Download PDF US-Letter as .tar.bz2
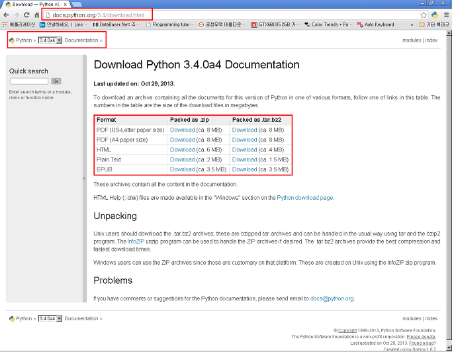The width and height of the screenshot is (452, 352). [244, 130]
